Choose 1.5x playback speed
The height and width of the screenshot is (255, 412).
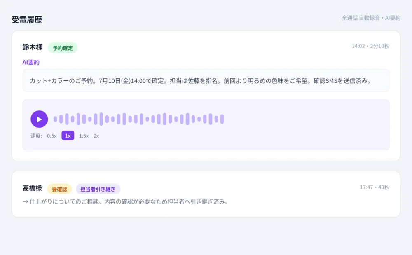[x=84, y=136]
